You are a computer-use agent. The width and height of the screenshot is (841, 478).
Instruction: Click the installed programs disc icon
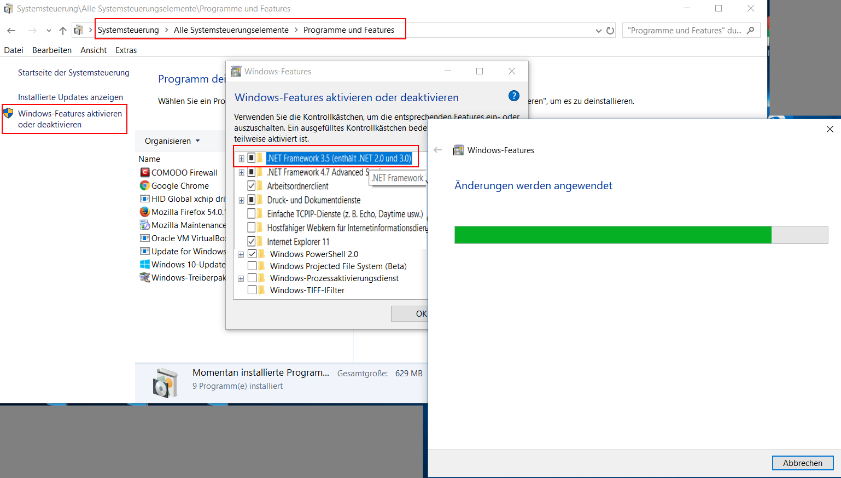[165, 383]
